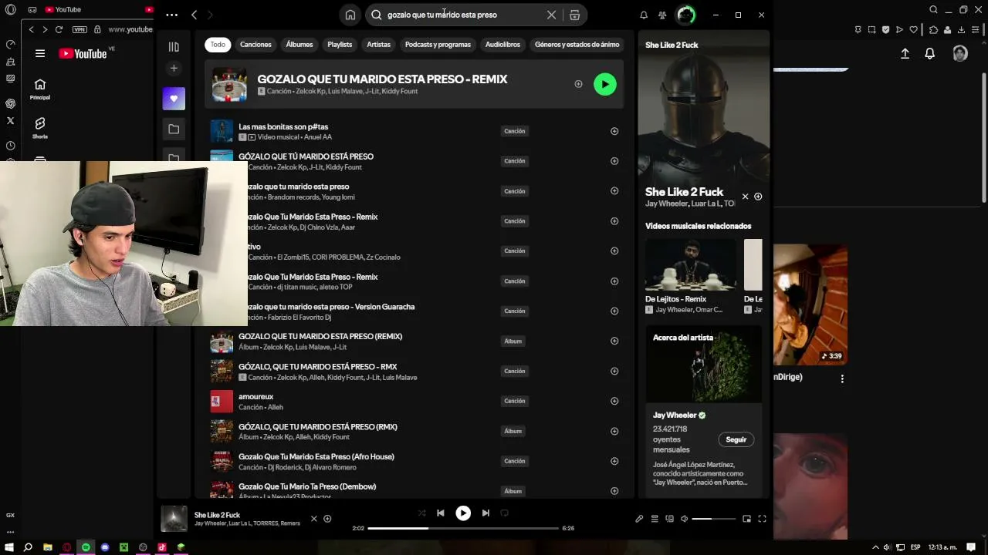Filter by Géneros y estados de ánimo
This screenshot has height=555, width=988.
(577, 45)
